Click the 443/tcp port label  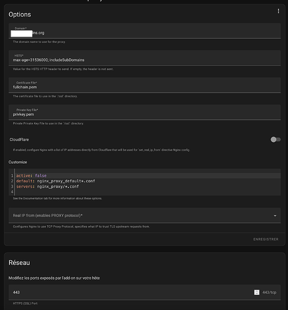pos(269,292)
